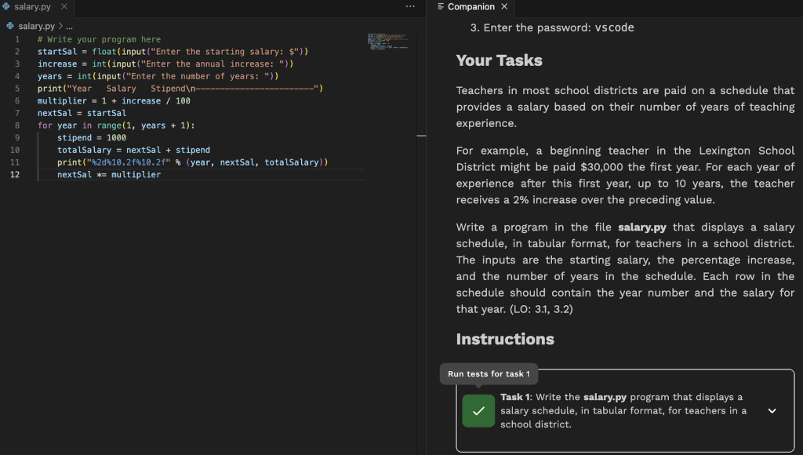Click line number 12 in the gutter

coord(16,174)
